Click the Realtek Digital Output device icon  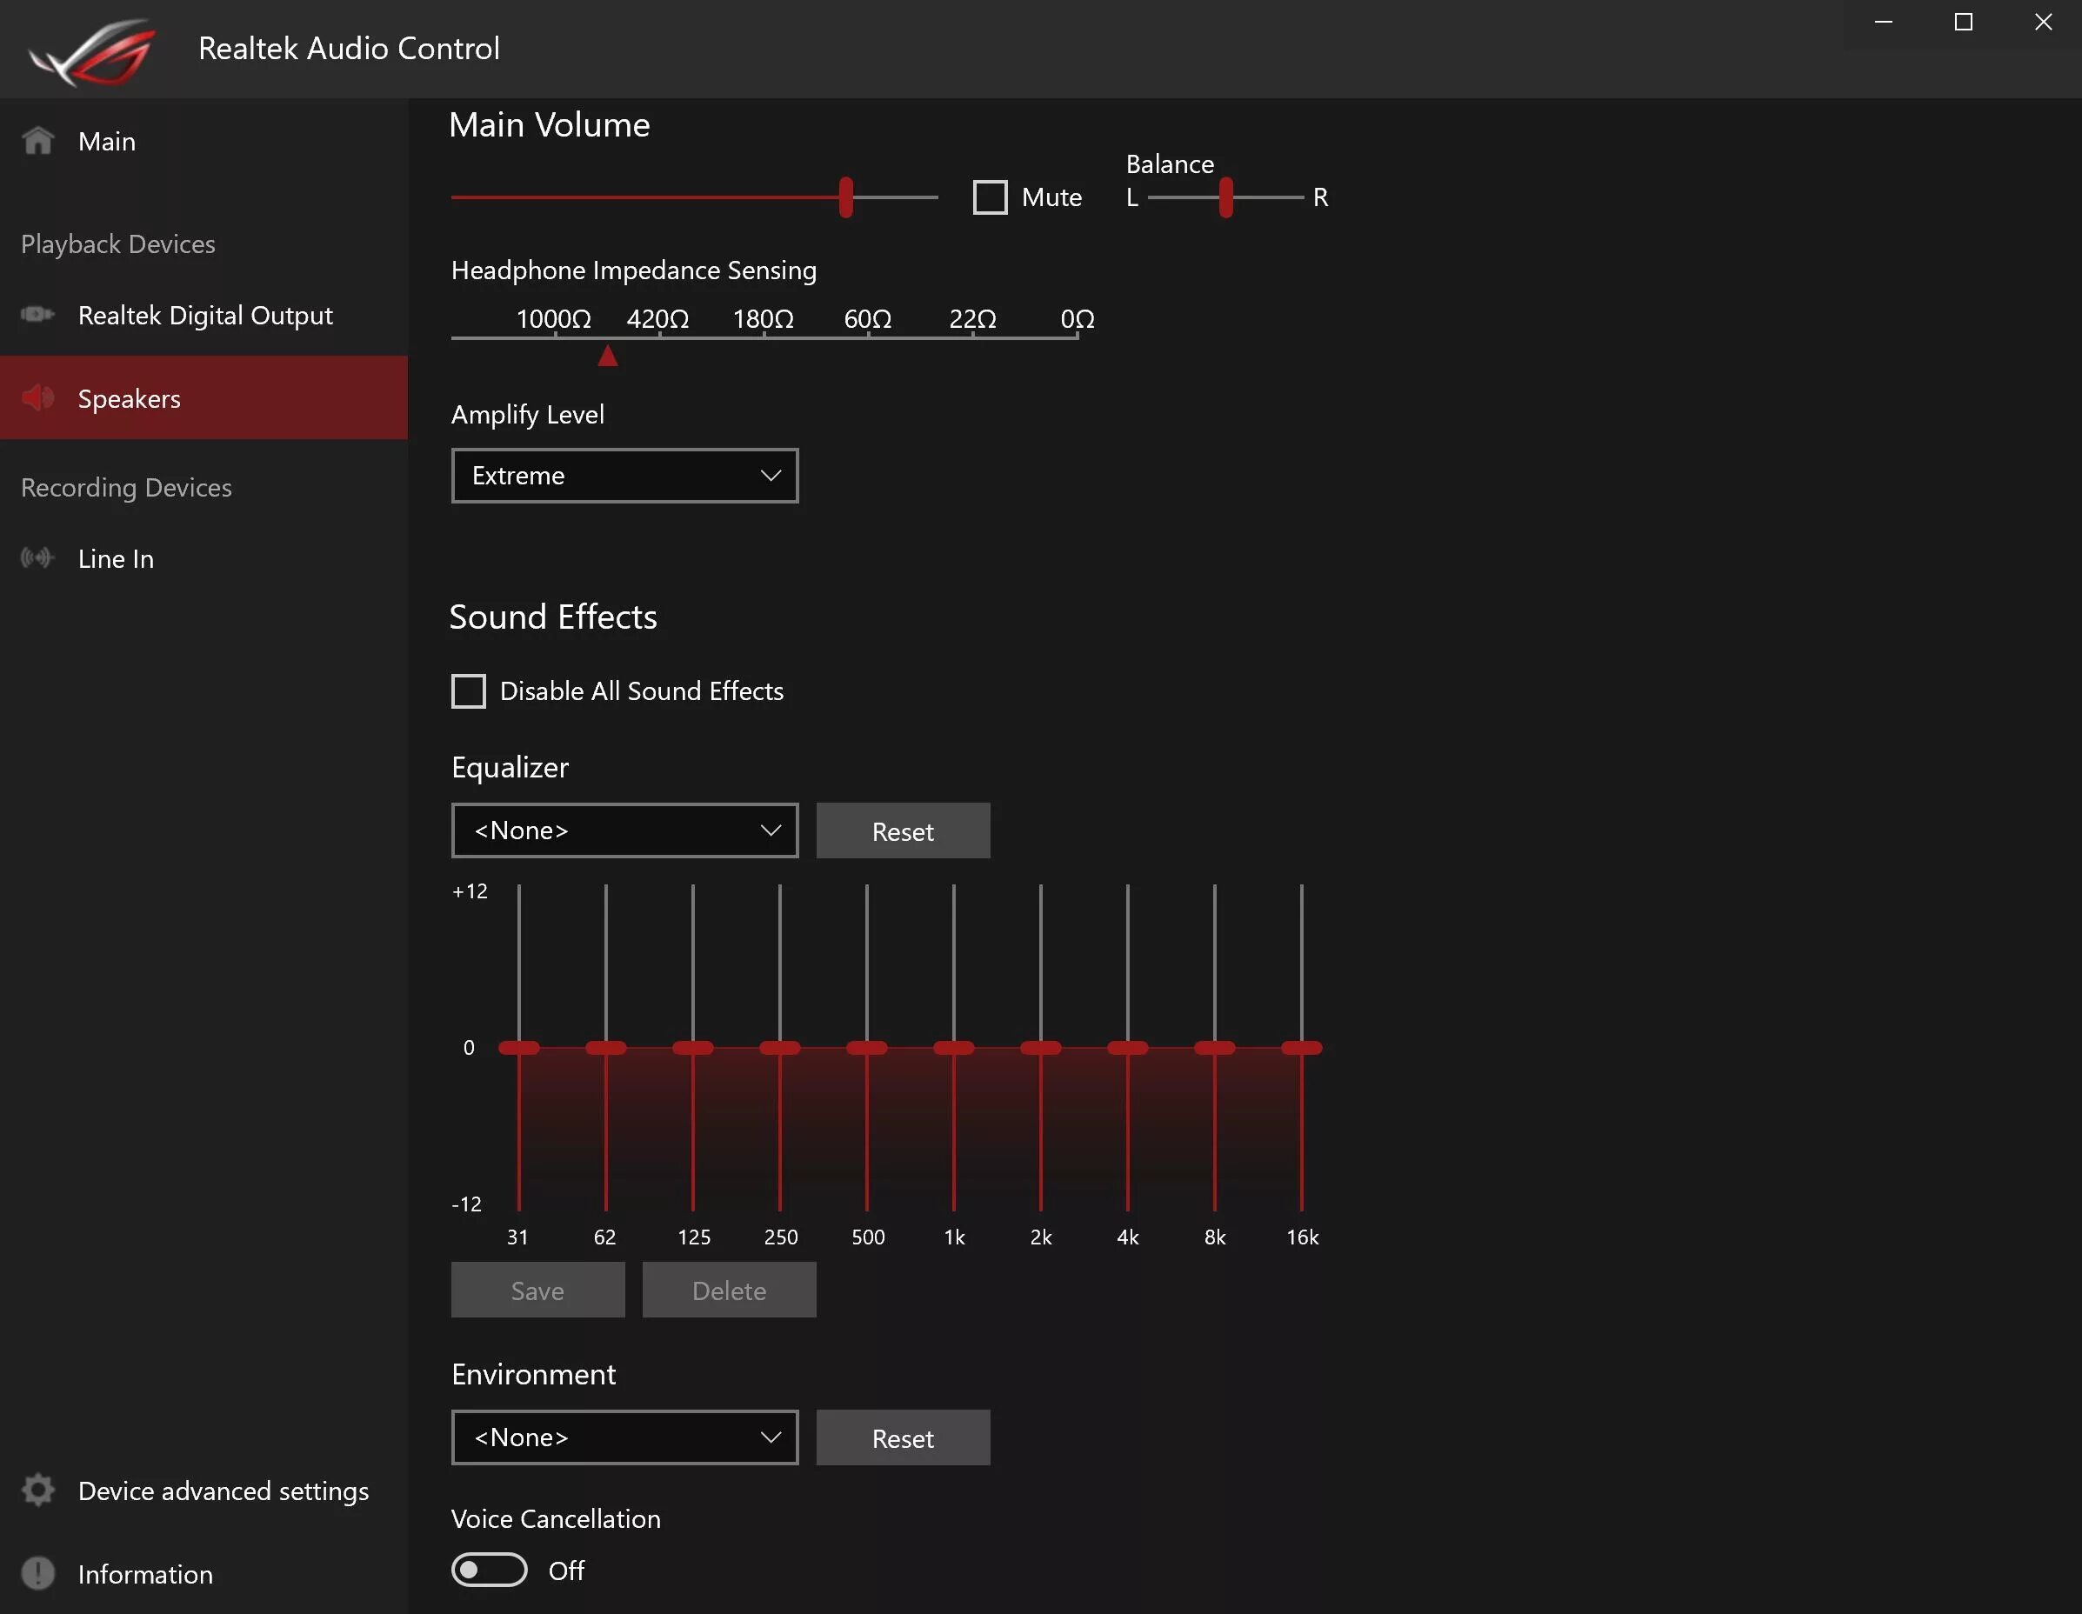[x=38, y=315]
